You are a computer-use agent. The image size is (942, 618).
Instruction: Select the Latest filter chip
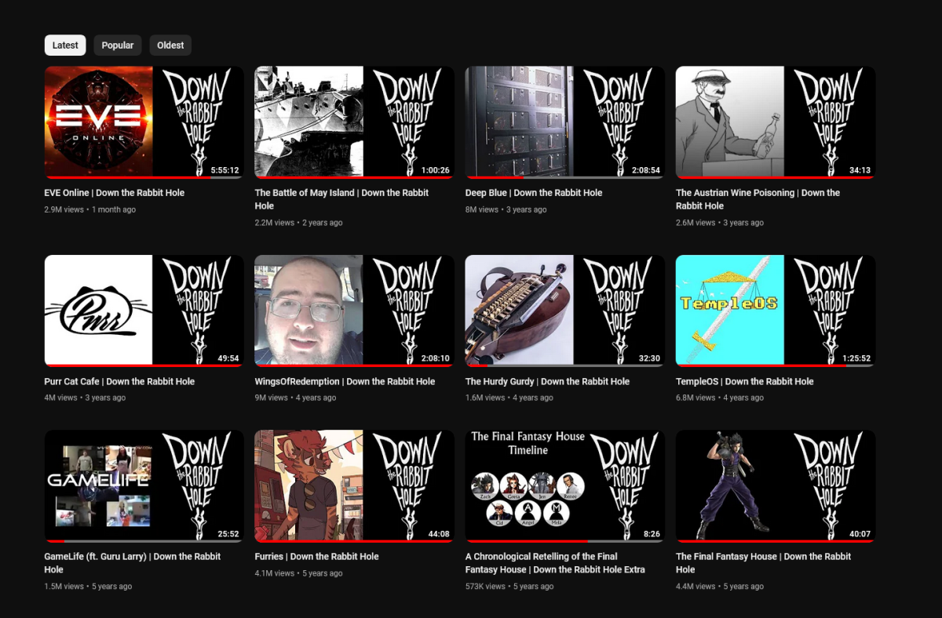[x=64, y=45]
